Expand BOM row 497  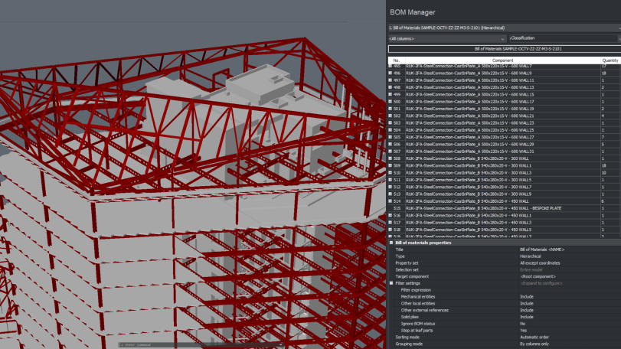[x=390, y=80]
